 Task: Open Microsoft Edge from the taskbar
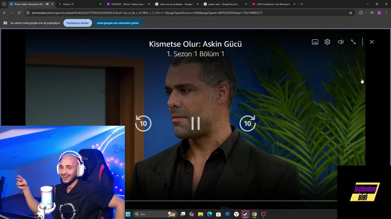pos(210,214)
